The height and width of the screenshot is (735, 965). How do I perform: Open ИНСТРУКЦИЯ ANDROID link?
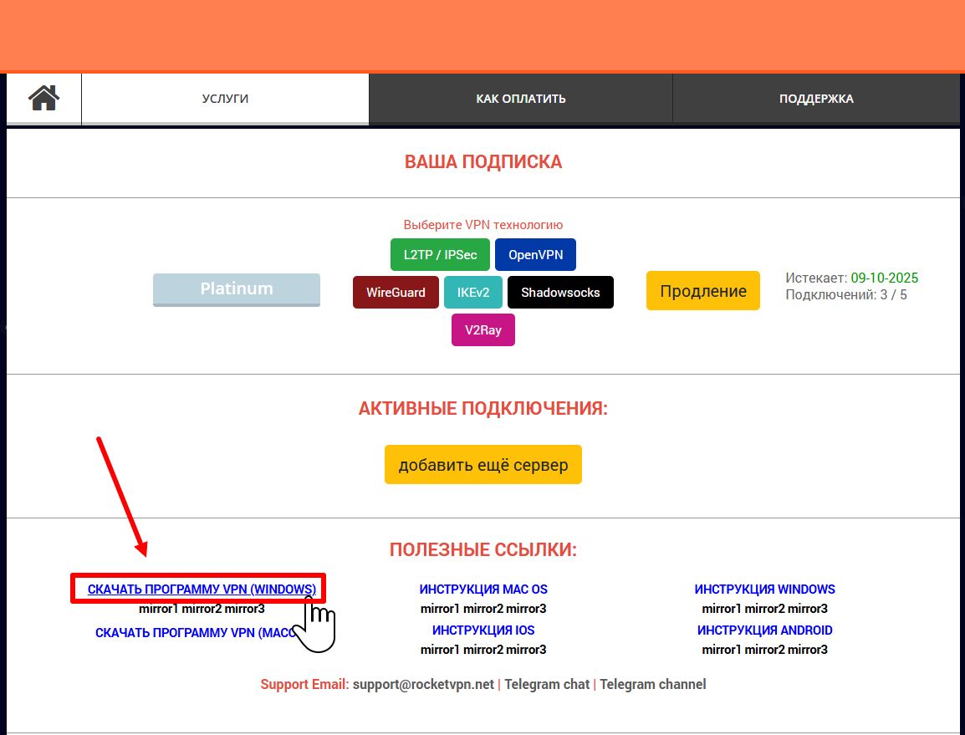[x=764, y=630]
